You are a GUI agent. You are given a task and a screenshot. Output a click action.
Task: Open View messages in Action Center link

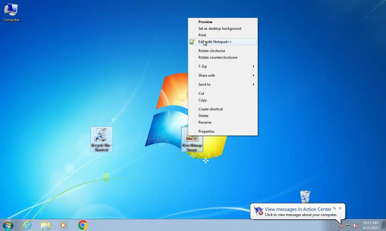click(x=298, y=209)
